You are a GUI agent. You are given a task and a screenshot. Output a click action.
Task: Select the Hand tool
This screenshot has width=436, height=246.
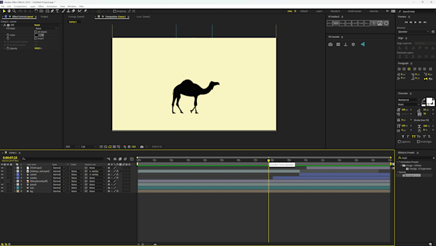[x=9, y=11]
